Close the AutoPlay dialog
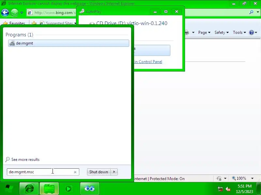261x195 pixels. [177, 11]
